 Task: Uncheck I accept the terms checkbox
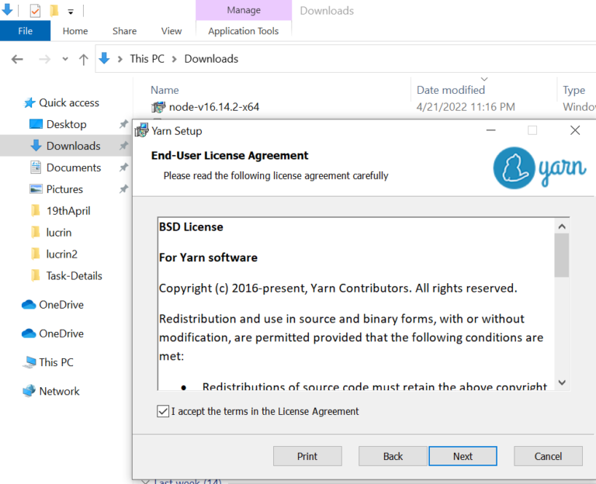[x=163, y=411]
